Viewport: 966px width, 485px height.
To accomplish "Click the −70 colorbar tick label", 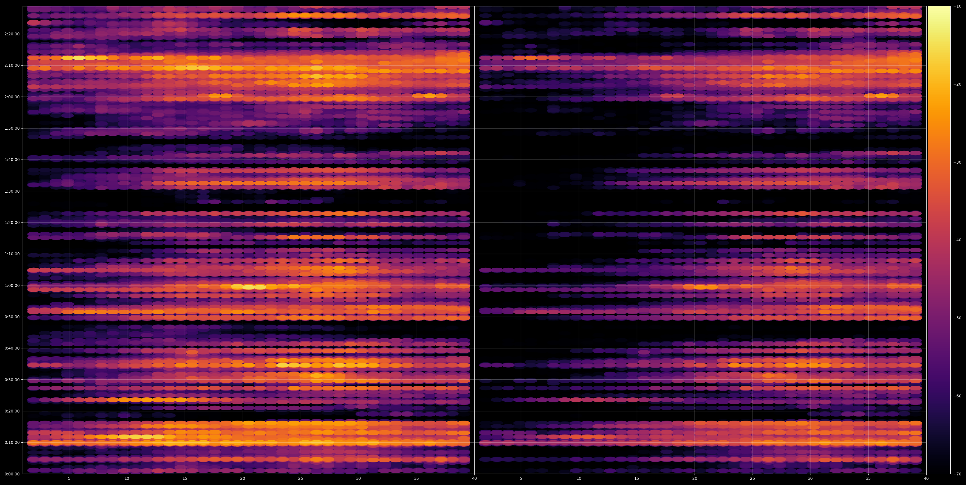I will tap(957, 474).
